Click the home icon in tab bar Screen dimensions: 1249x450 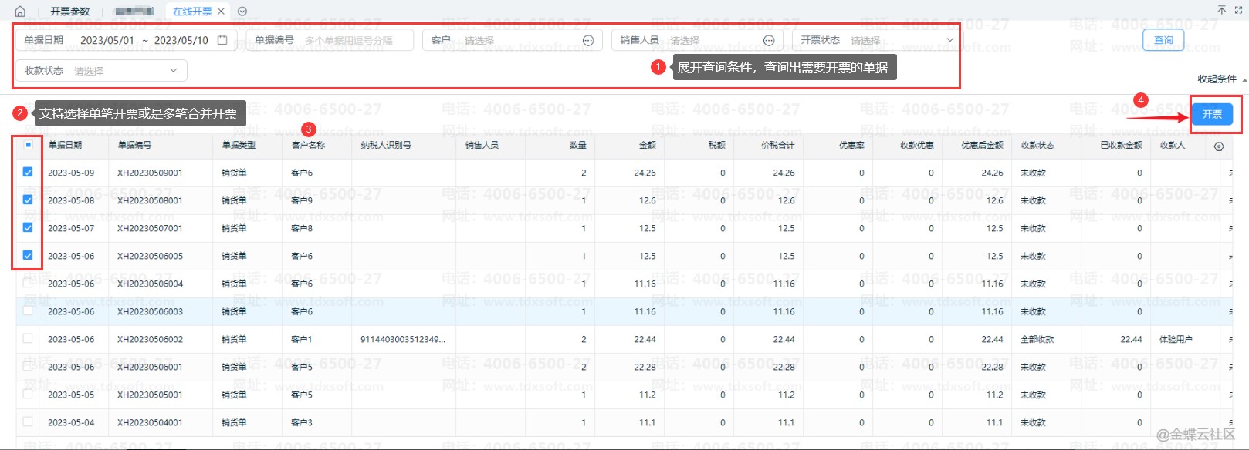point(20,12)
